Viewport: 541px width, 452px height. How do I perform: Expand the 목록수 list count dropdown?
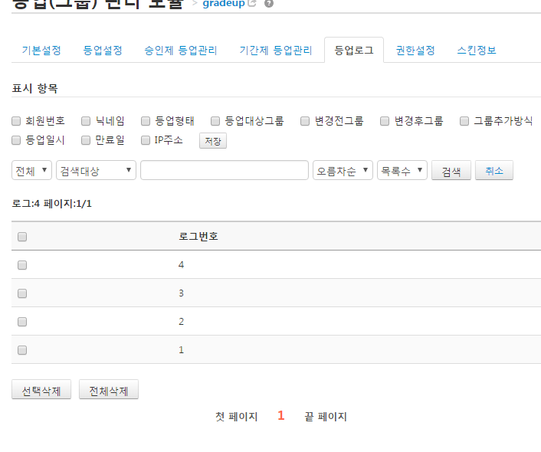click(402, 170)
